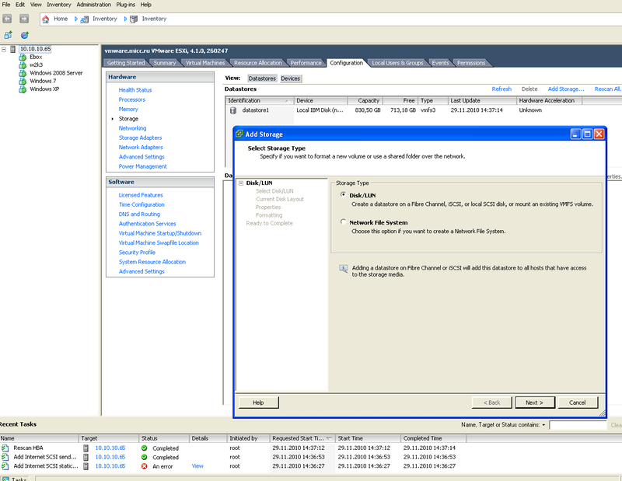
Task: Click the forward navigation arrow icon
Action: pyautogui.click(x=24, y=19)
